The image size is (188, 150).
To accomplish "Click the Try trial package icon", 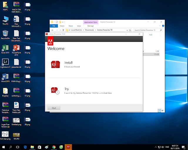I will coord(55,91).
